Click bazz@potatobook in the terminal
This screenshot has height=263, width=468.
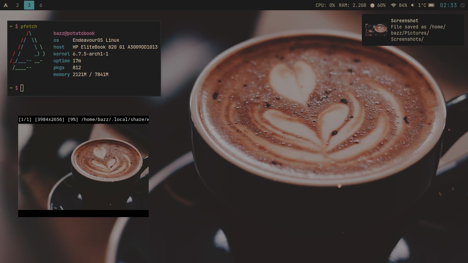pos(74,33)
